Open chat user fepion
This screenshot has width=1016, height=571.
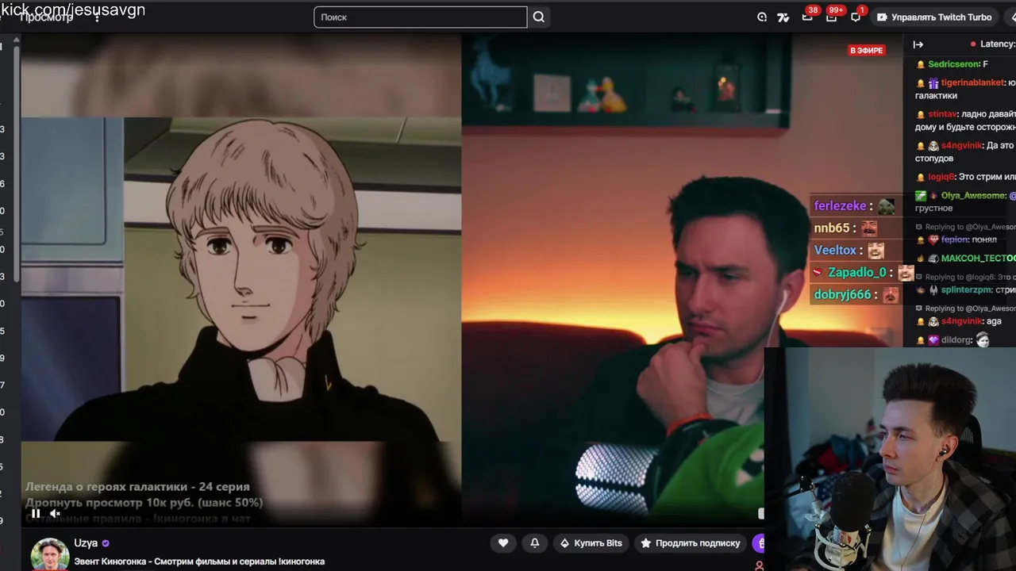pyautogui.click(x=955, y=240)
